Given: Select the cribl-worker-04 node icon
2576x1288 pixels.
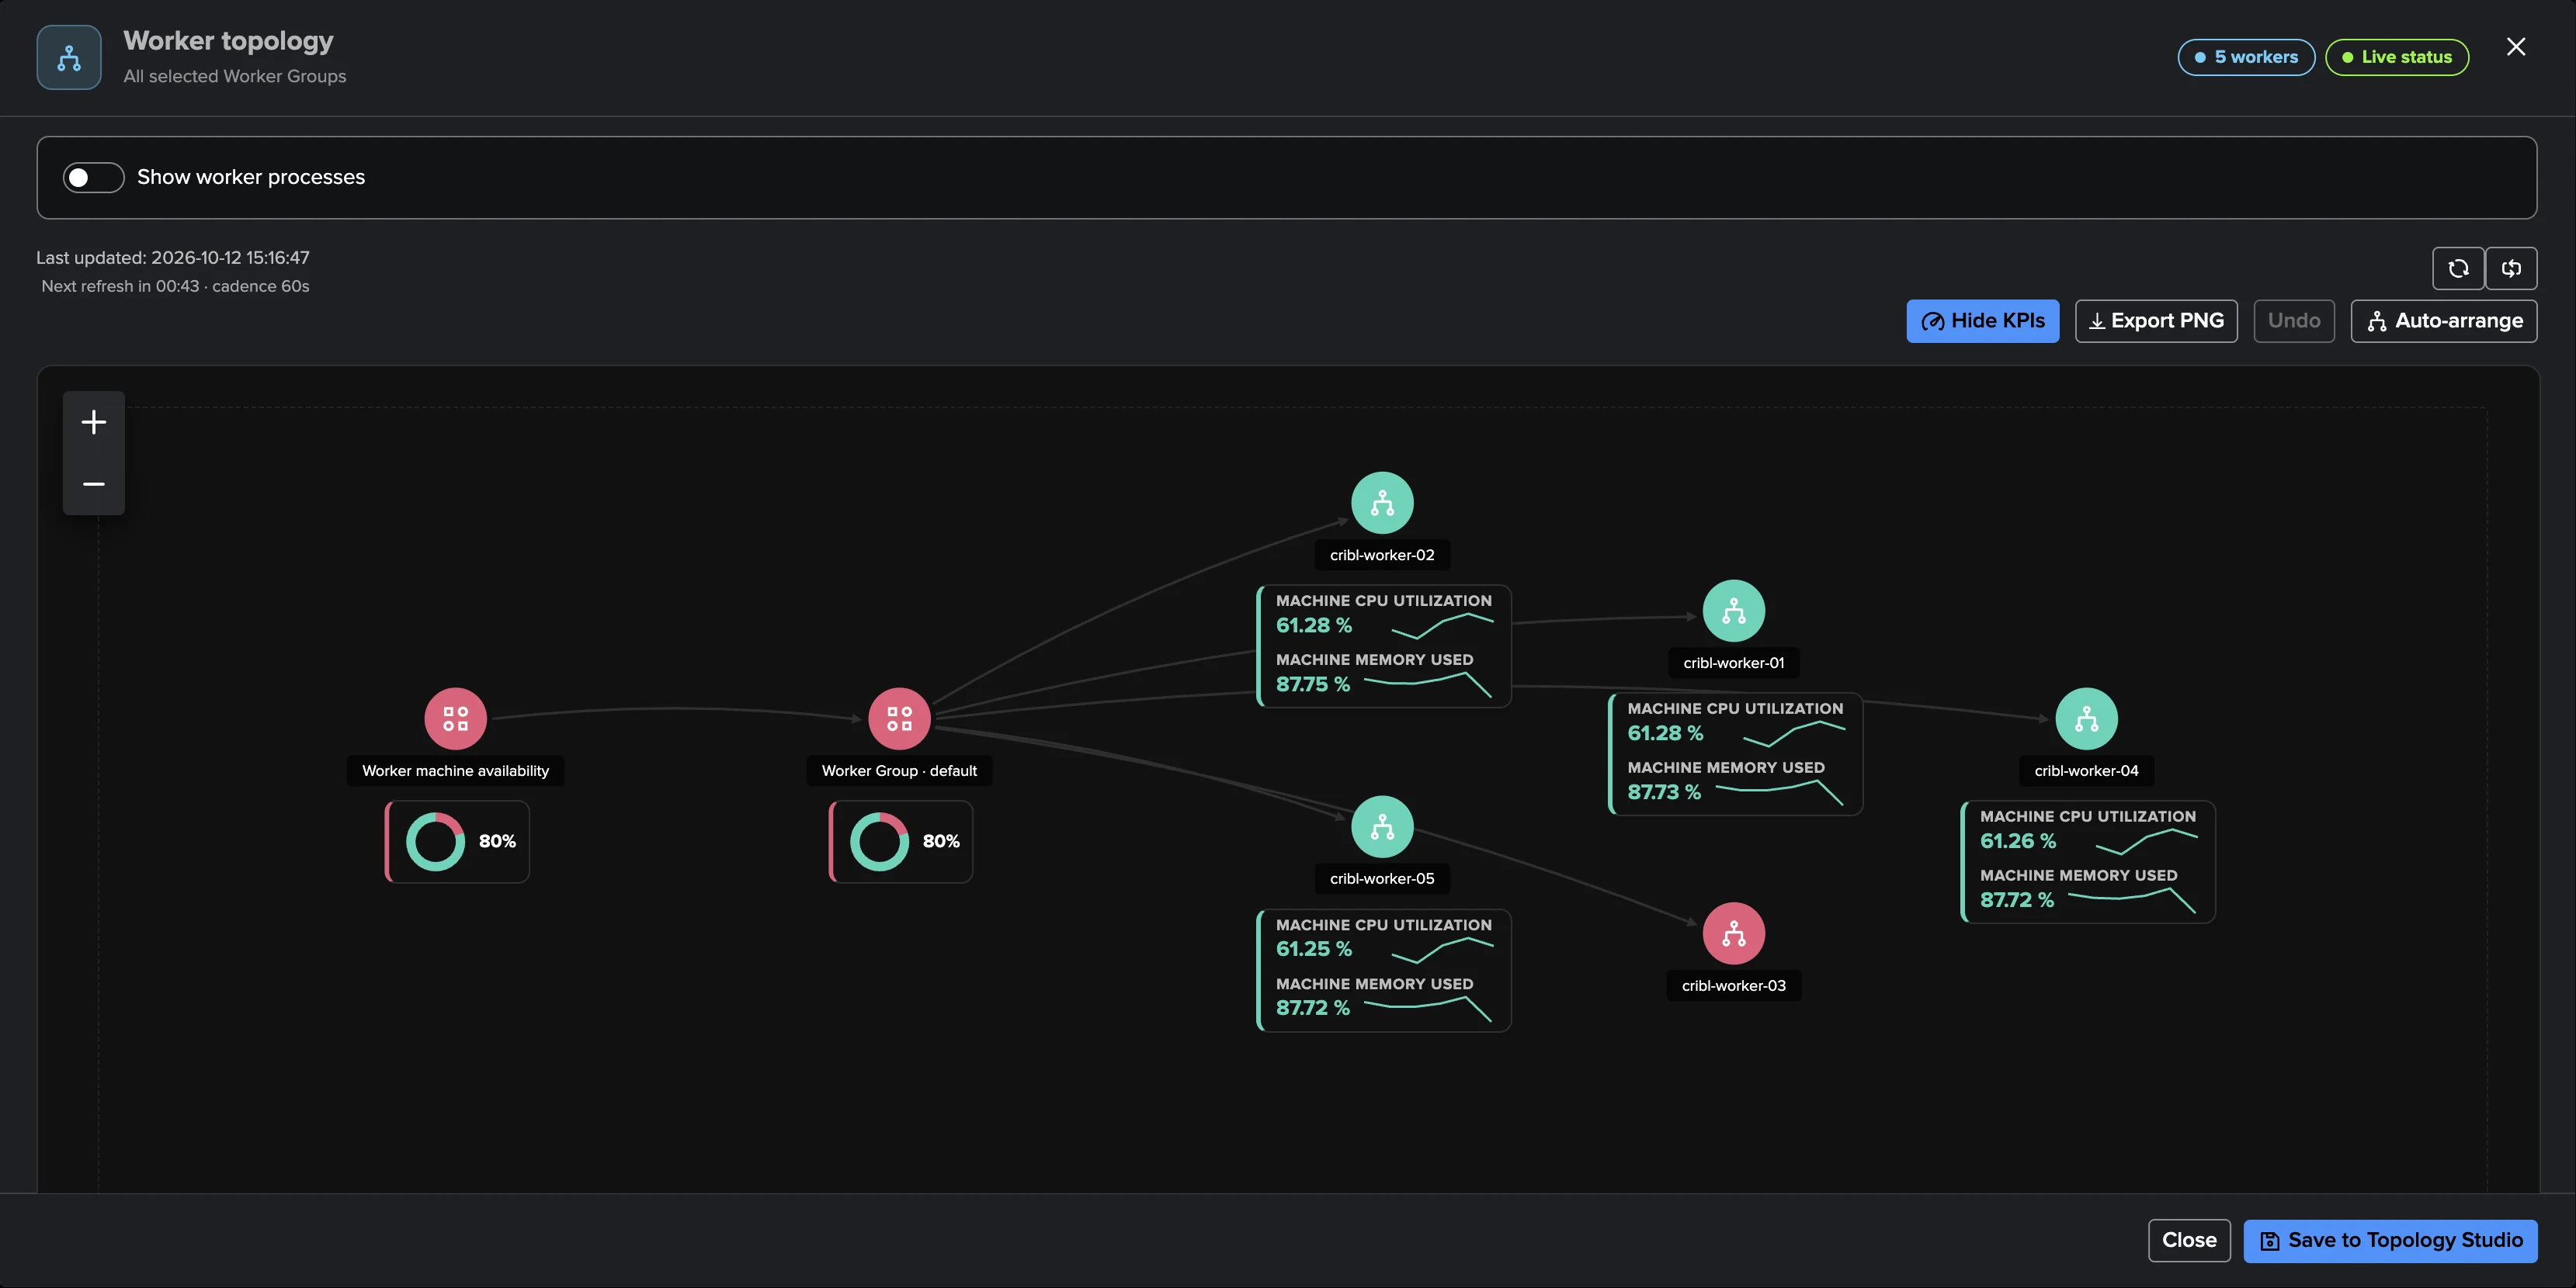Looking at the screenshot, I should [2086, 718].
